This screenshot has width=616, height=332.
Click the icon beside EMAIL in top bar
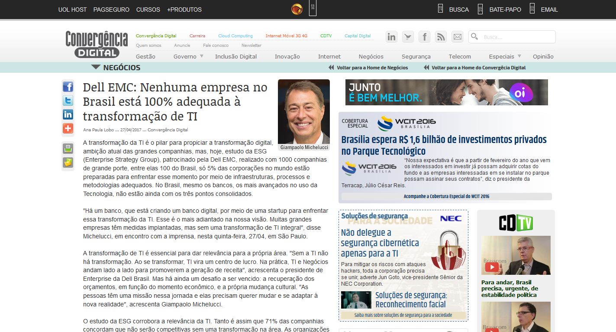coord(532,9)
